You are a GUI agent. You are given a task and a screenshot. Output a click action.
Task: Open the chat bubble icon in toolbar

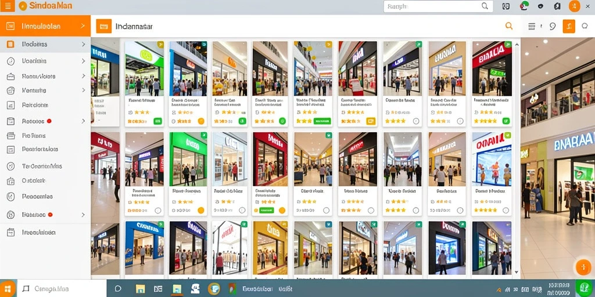click(x=585, y=26)
